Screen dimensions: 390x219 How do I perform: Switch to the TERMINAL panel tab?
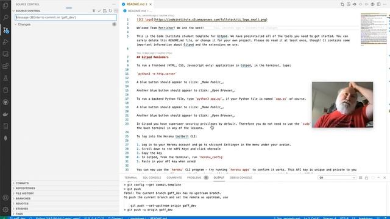[x=130, y=178]
